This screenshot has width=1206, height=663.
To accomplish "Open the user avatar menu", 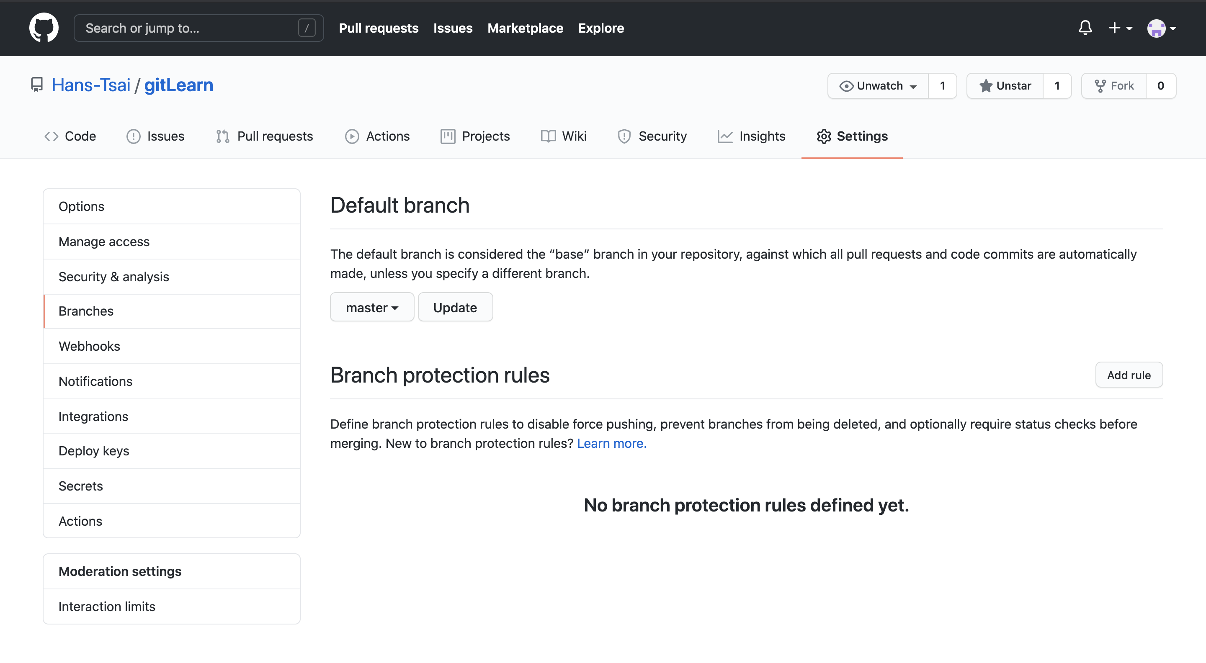I will (1162, 28).
